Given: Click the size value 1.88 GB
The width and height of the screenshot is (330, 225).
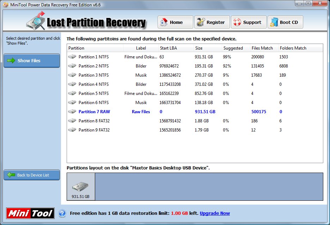Looking at the screenshot, I should click(202, 121).
